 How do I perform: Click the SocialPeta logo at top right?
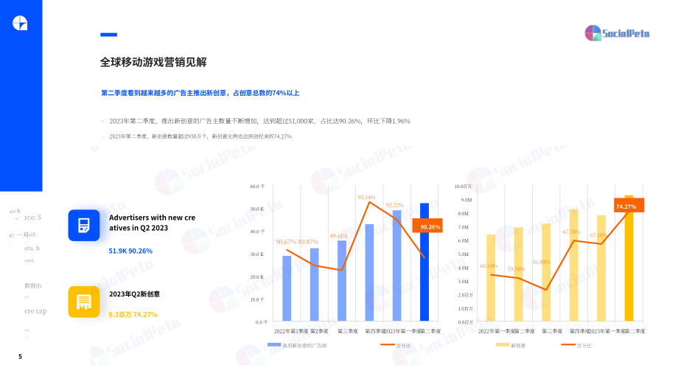[x=617, y=33]
